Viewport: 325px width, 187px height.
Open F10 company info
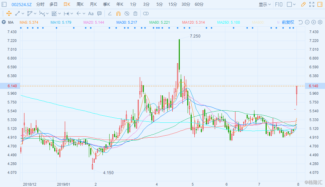click(279, 4)
